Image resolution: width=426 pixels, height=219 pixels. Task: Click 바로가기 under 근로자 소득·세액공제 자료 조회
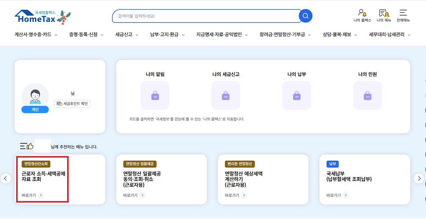pyautogui.click(x=33, y=195)
